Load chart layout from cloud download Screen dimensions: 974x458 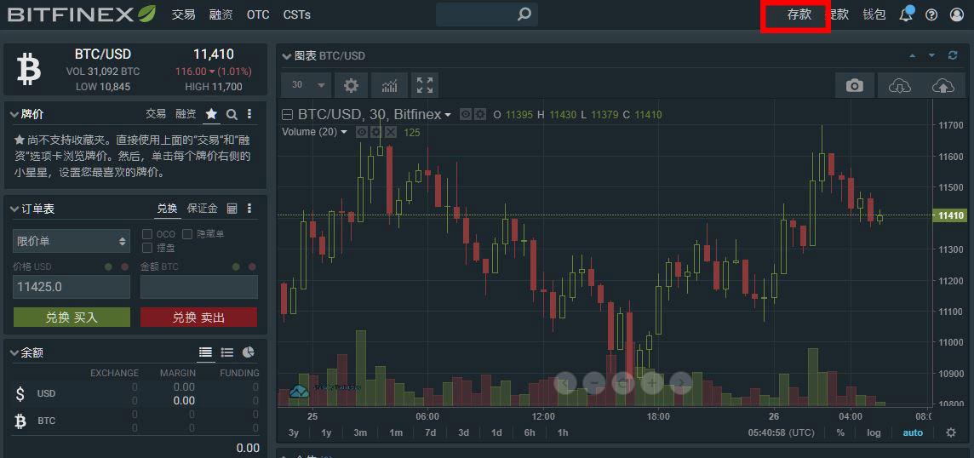pos(899,86)
